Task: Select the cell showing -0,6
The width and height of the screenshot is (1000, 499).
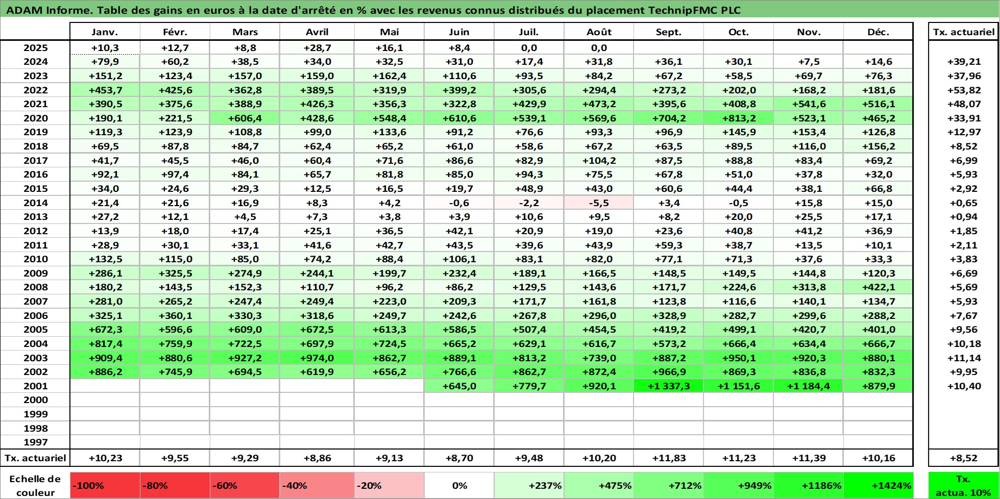Action: click(459, 203)
